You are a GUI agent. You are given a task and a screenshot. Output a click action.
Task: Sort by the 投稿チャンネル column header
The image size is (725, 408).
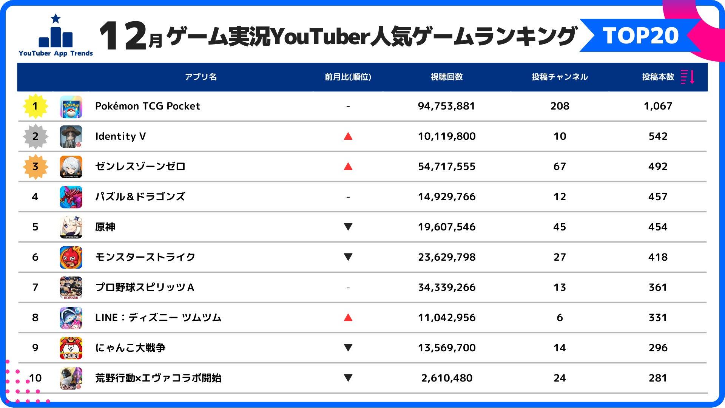pos(560,77)
